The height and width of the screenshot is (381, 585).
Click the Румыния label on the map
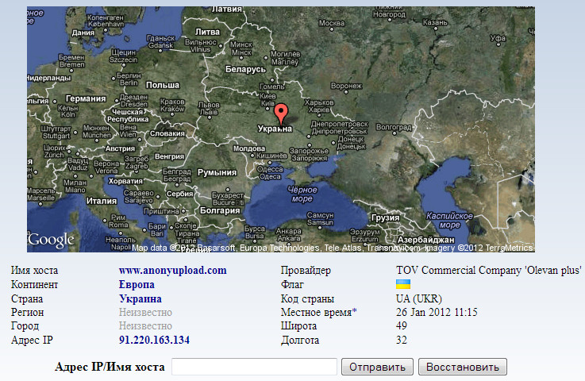[217, 172]
